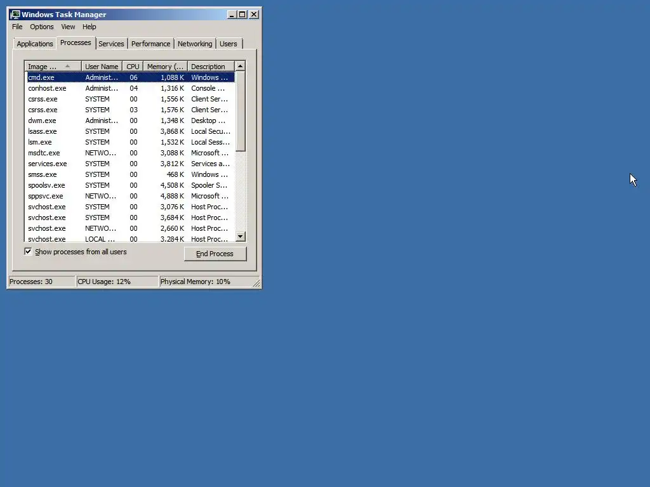The width and height of the screenshot is (650, 487).
Task: Click CPU Usage: 12% in status bar
Action: [x=117, y=282]
